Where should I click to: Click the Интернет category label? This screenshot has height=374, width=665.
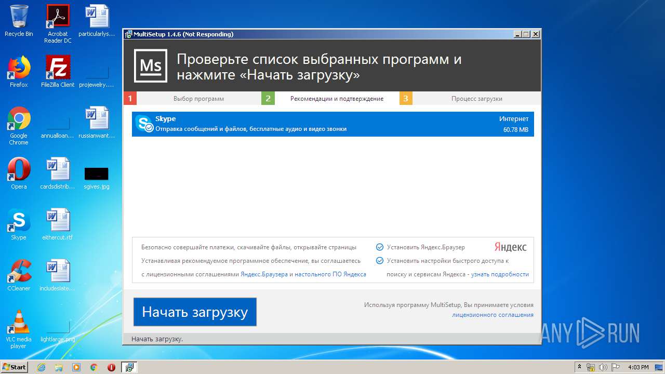514,119
